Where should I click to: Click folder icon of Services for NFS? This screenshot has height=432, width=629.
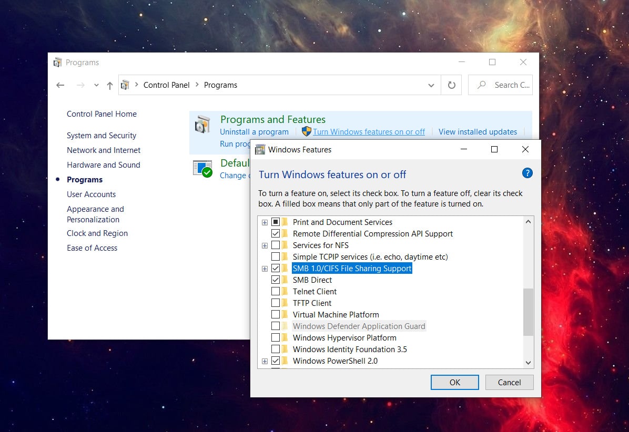285,245
